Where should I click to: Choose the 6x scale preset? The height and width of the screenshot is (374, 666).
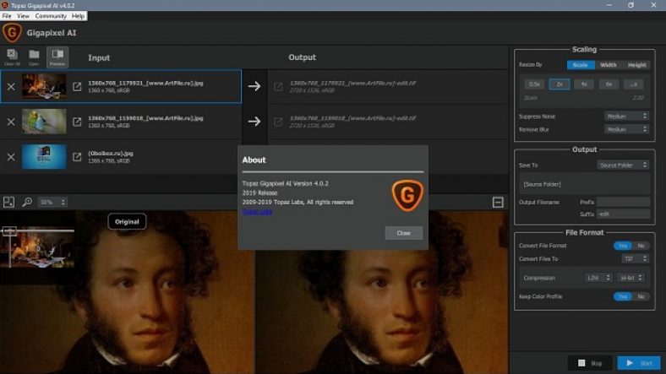click(x=609, y=84)
